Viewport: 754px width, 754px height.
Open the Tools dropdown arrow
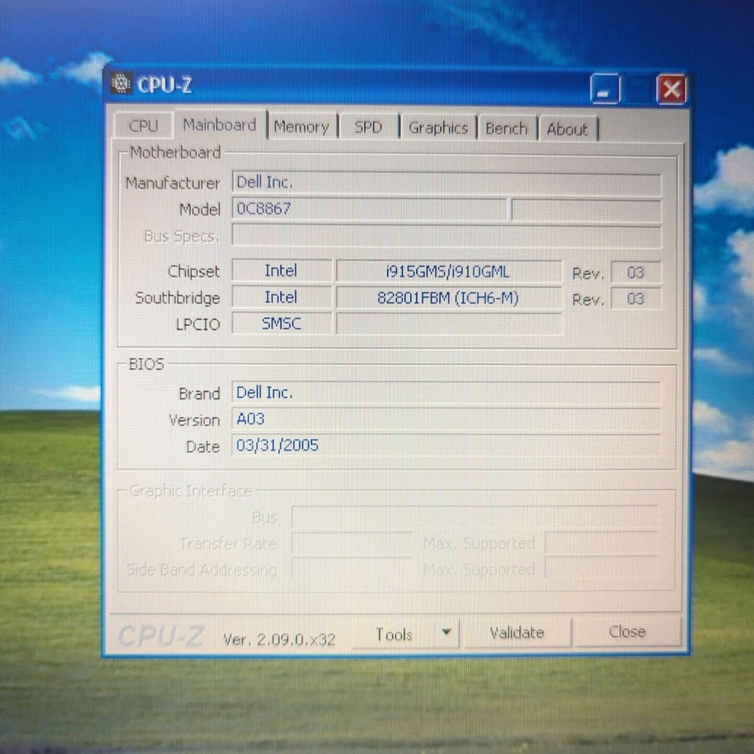(x=445, y=632)
